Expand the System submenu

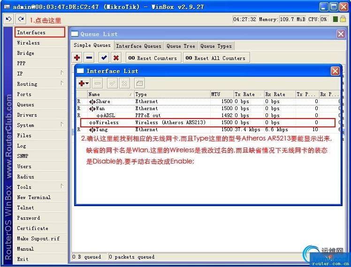pyautogui.click(x=40, y=125)
